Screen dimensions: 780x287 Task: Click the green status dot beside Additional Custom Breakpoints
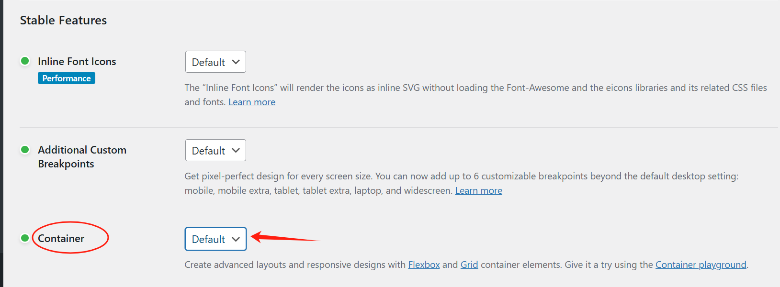(x=25, y=150)
